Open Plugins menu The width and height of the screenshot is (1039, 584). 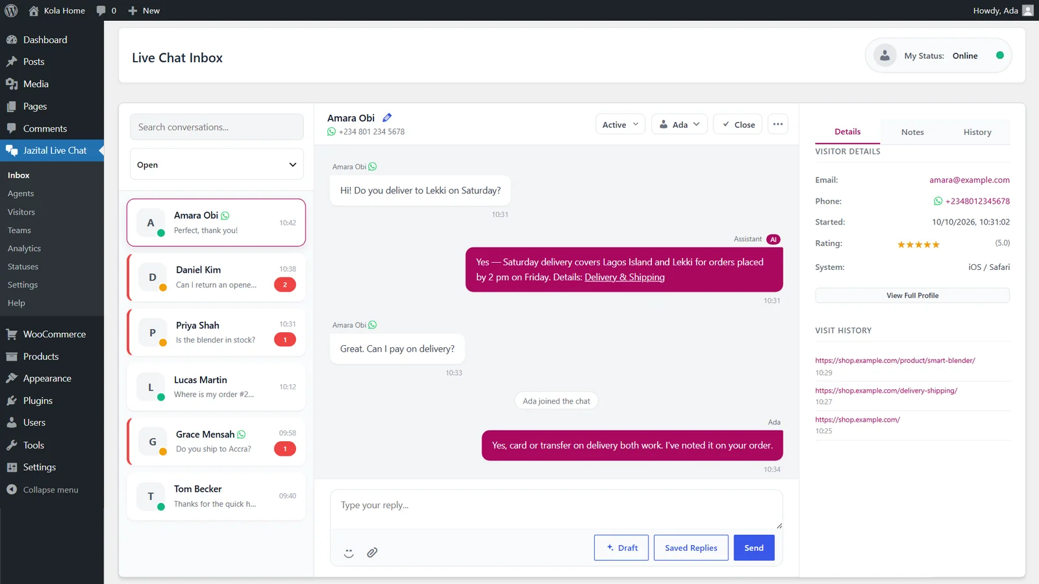(52, 400)
